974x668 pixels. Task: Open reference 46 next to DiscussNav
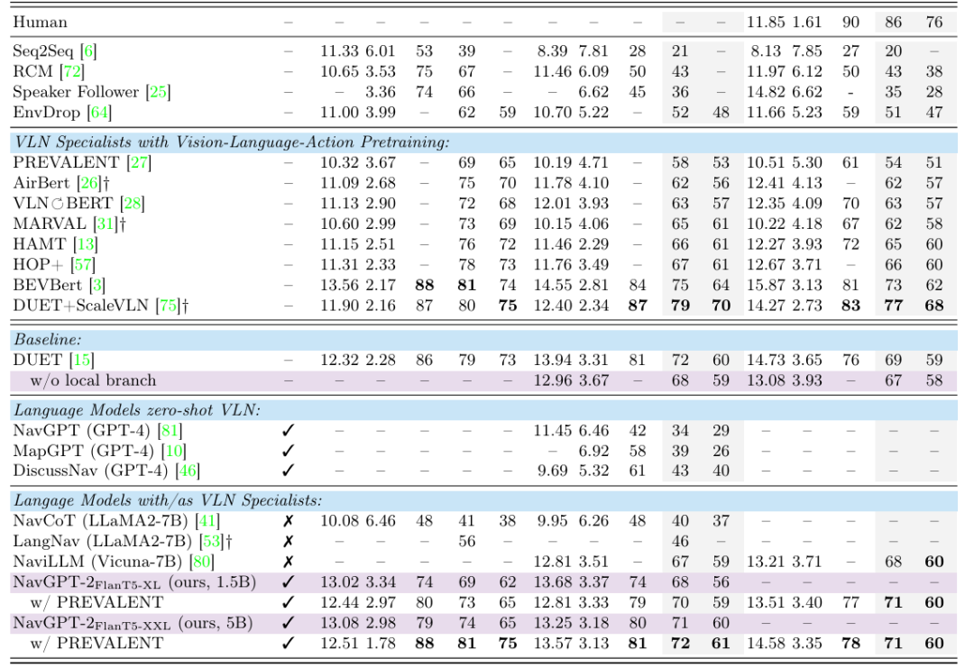pyautogui.click(x=188, y=471)
